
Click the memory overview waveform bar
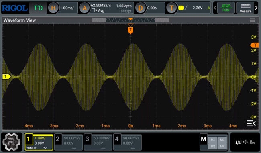(130, 20)
